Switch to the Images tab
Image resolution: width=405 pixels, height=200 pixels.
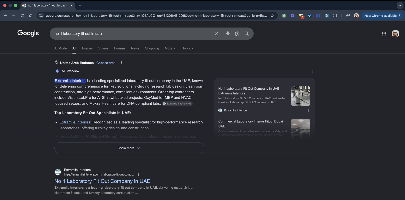(x=87, y=48)
